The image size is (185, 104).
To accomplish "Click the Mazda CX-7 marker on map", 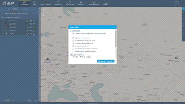I will (47, 59).
